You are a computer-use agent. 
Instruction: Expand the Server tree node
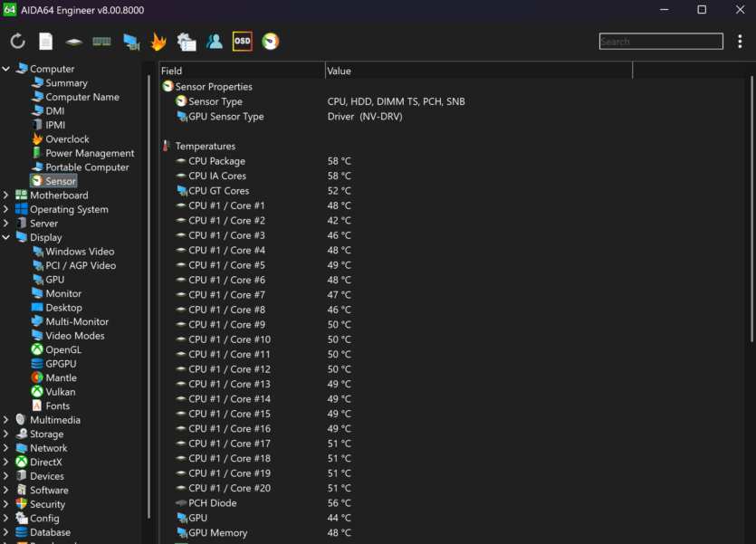[5, 223]
